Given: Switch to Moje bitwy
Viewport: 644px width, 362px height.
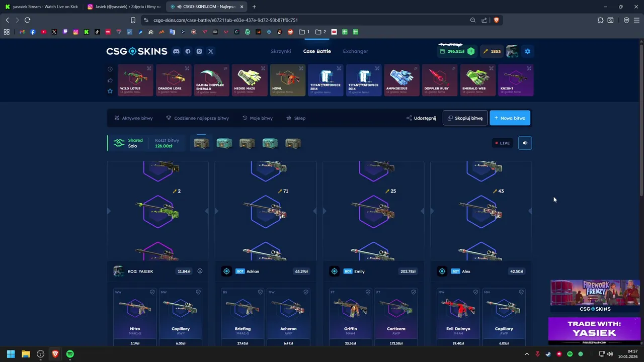Looking at the screenshot, I should tap(258, 118).
